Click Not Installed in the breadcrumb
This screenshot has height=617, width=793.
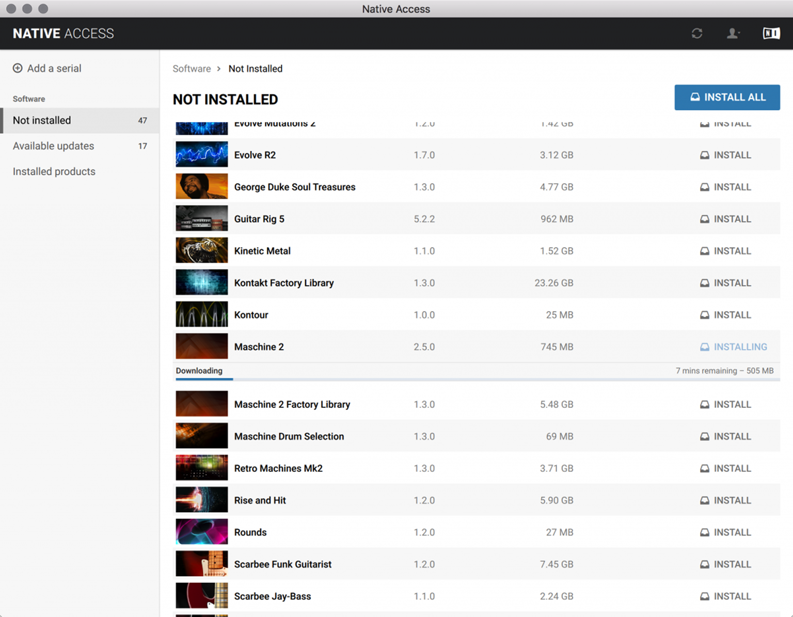(256, 69)
